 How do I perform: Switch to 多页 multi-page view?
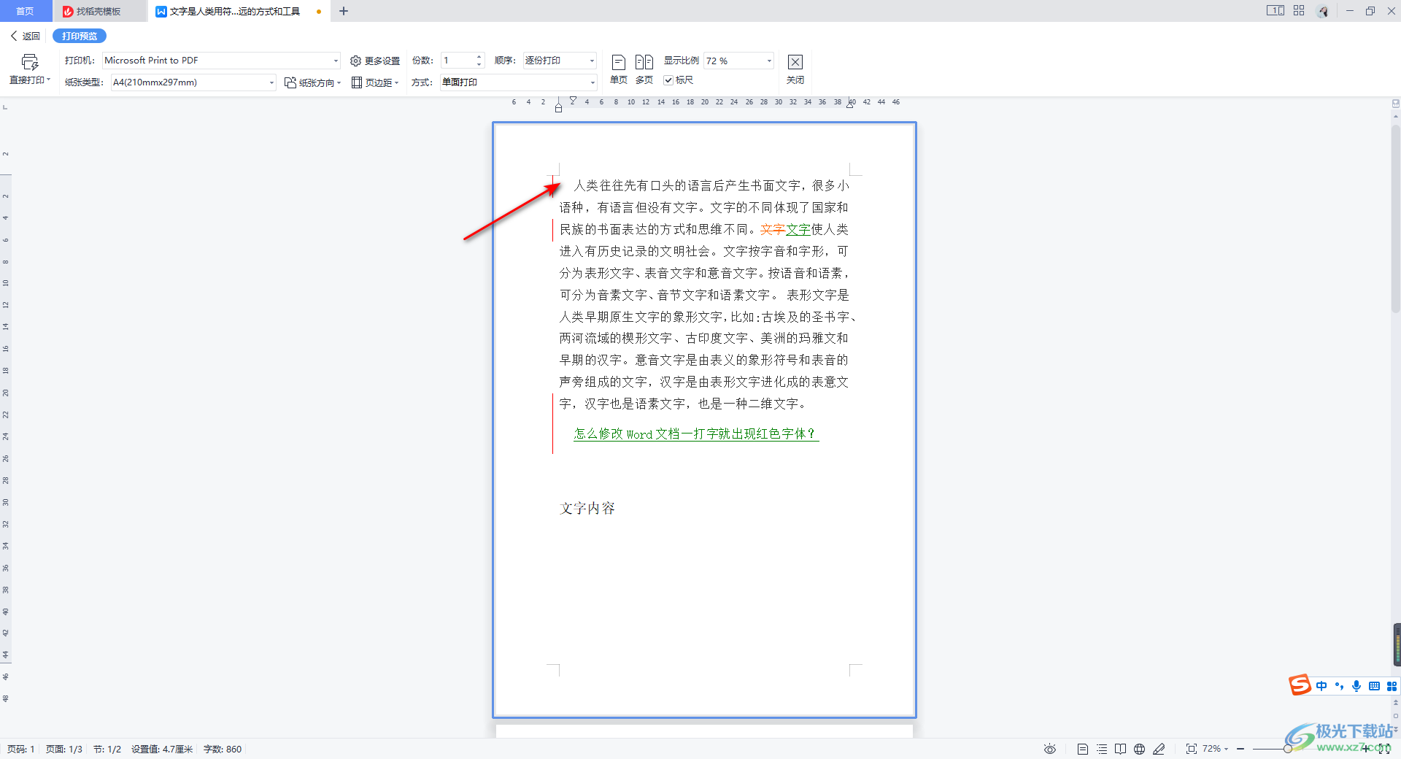644,69
